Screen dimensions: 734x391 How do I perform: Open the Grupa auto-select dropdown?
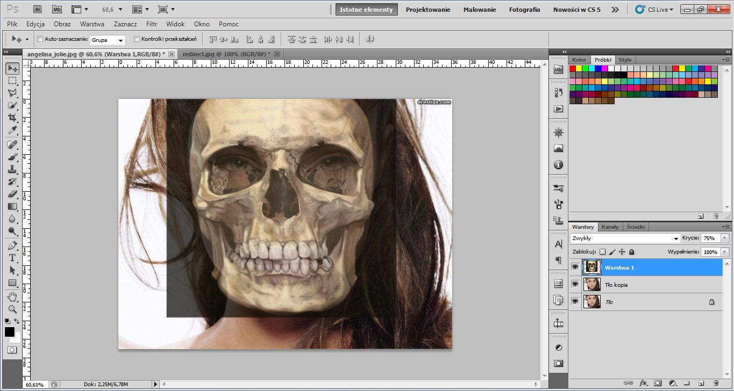[x=108, y=40]
